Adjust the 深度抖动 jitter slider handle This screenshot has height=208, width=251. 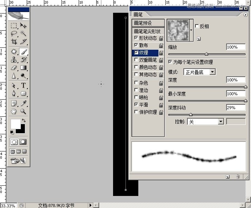click(x=191, y=114)
